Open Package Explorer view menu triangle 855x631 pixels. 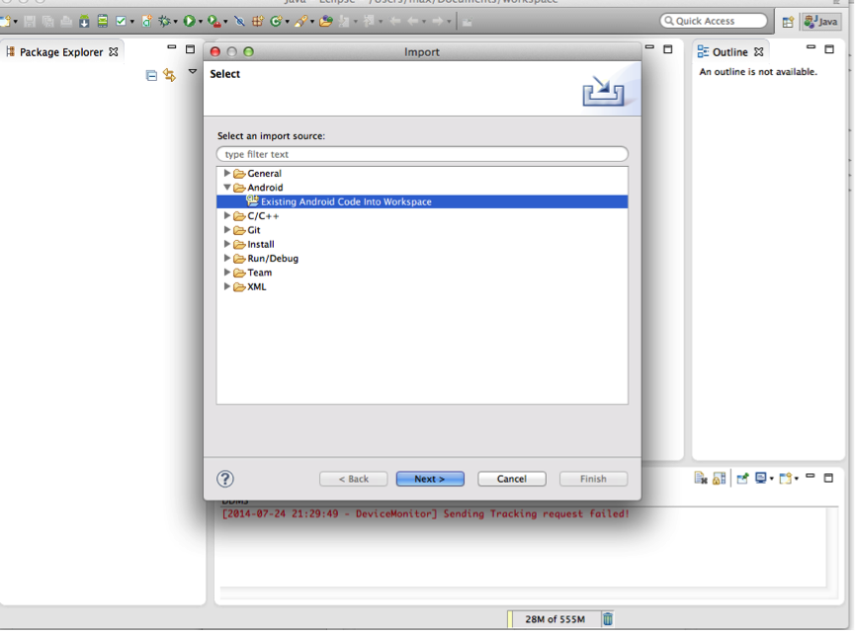pos(193,71)
